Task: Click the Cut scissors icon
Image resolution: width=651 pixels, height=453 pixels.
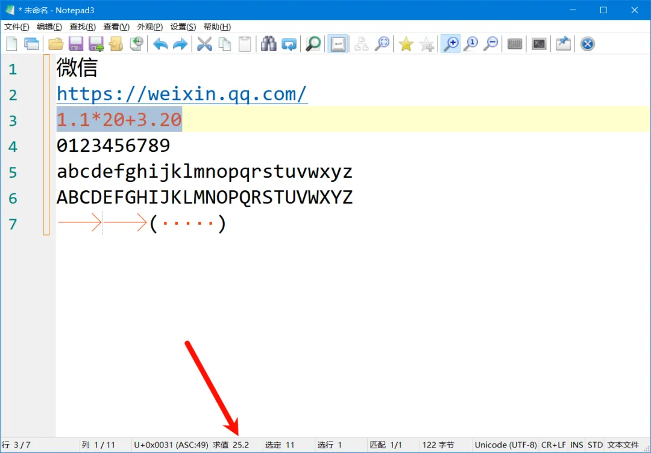Action: (204, 44)
